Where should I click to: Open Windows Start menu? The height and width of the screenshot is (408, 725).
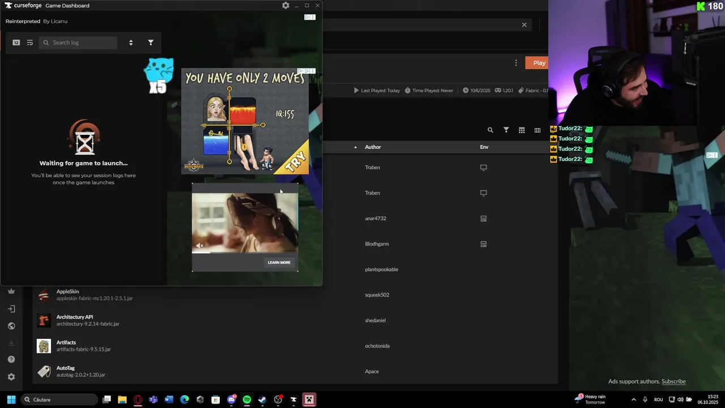point(11,399)
